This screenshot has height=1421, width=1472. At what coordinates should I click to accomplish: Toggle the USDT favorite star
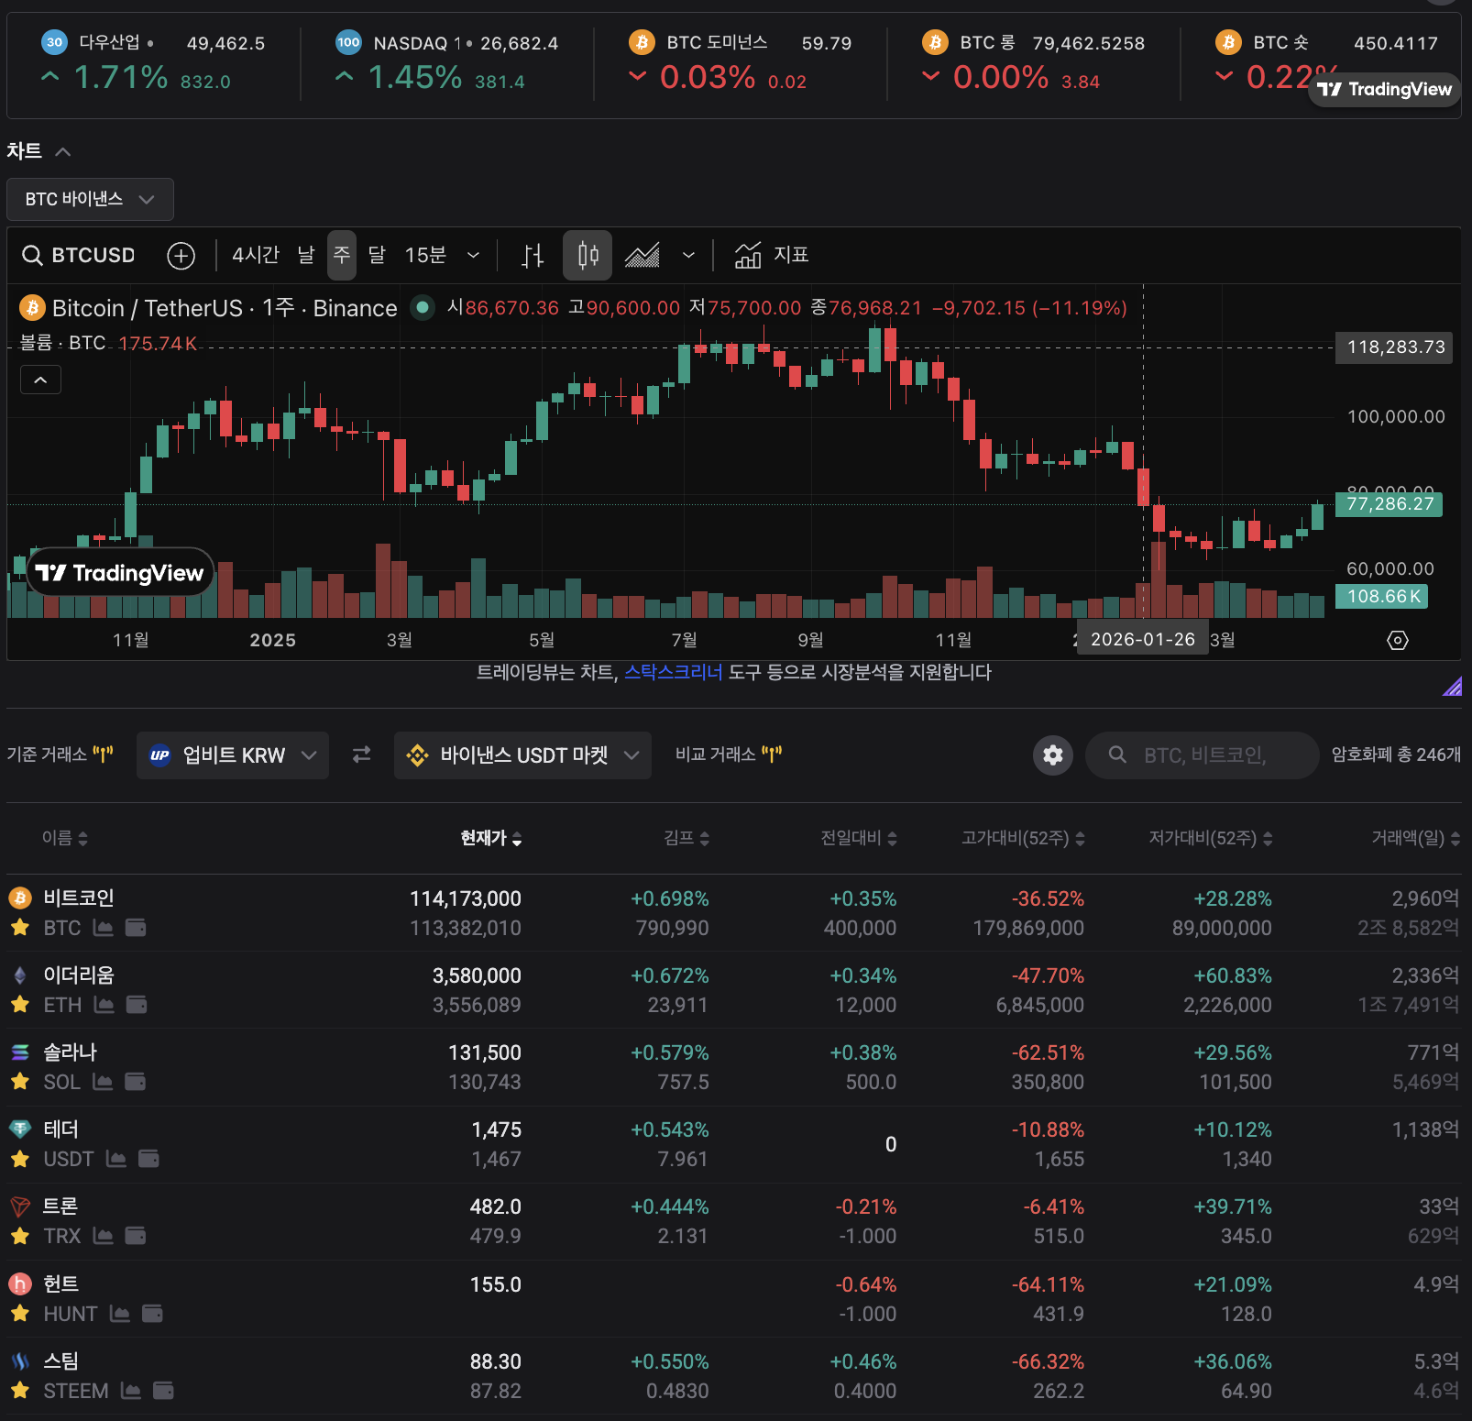20,1159
